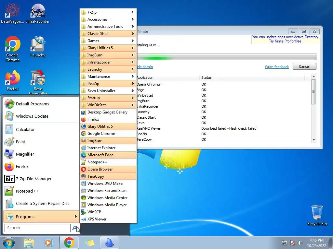Open Windows Media Player taskbar icon
The width and height of the screenshot is (333, 249).
coord(48,243)
